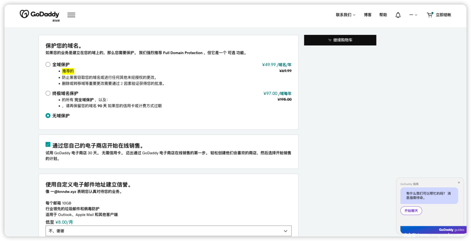471x241 pixels.
Task: Click the GoDaddy logo
Action: tap(40, 14)
